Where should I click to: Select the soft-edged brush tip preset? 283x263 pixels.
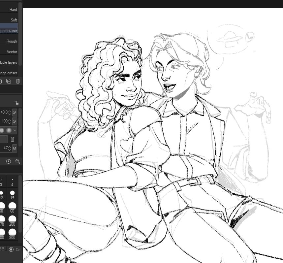point(9,130)
